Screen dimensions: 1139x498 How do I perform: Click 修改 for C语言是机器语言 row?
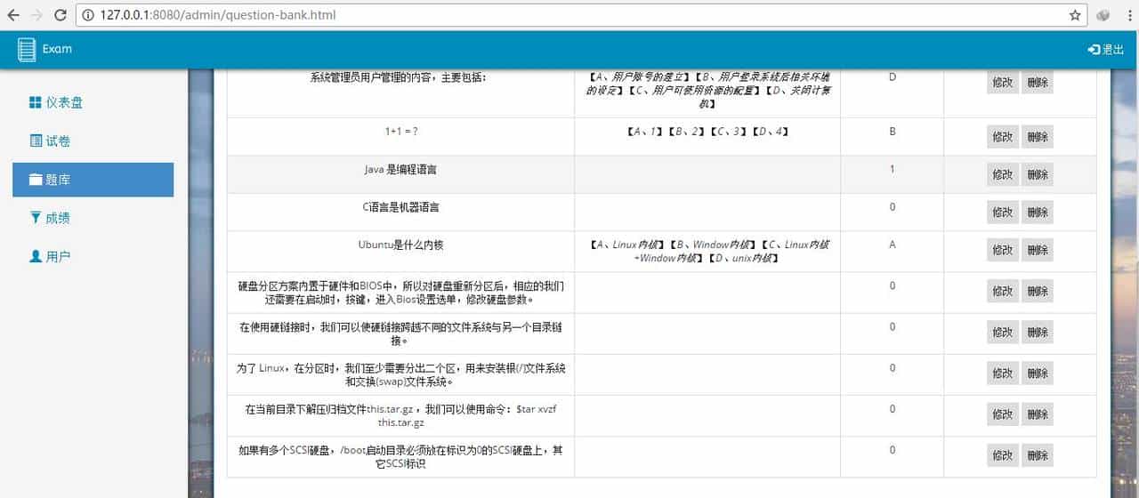click(1002, 212)
